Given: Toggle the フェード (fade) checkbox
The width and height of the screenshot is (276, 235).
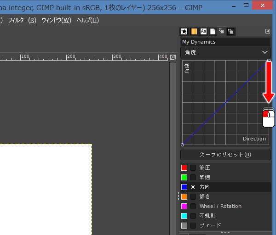Looking at the screenshot, I should pyautogui.click(x=193, y=225).
